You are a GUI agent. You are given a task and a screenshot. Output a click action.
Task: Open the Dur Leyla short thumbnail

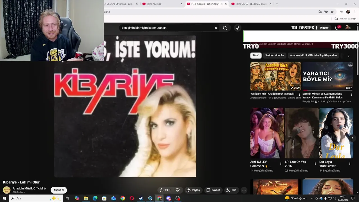[336, 133]
